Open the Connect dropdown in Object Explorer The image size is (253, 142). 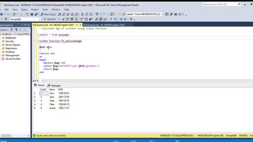pos(4,30)
